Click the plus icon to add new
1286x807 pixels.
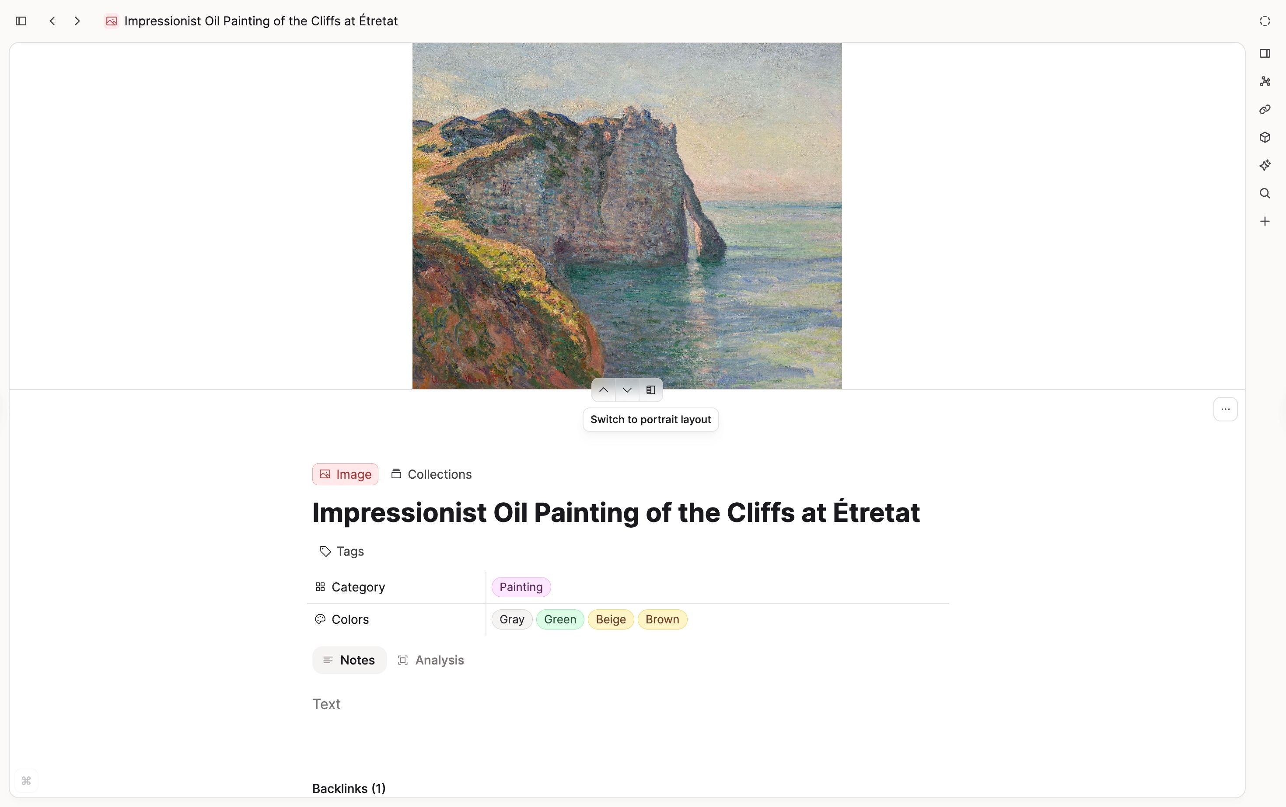click(1265, 222)
